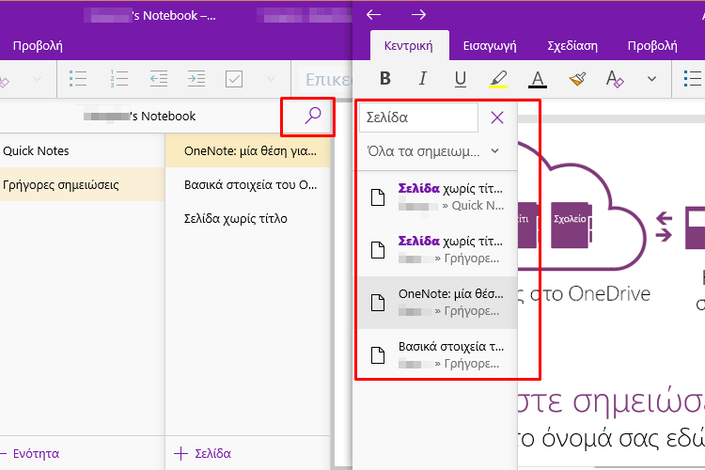Open the tags dropdown next to To Do checkbox
This screenshot has width=705, height=470.
(x=271, y=79)
